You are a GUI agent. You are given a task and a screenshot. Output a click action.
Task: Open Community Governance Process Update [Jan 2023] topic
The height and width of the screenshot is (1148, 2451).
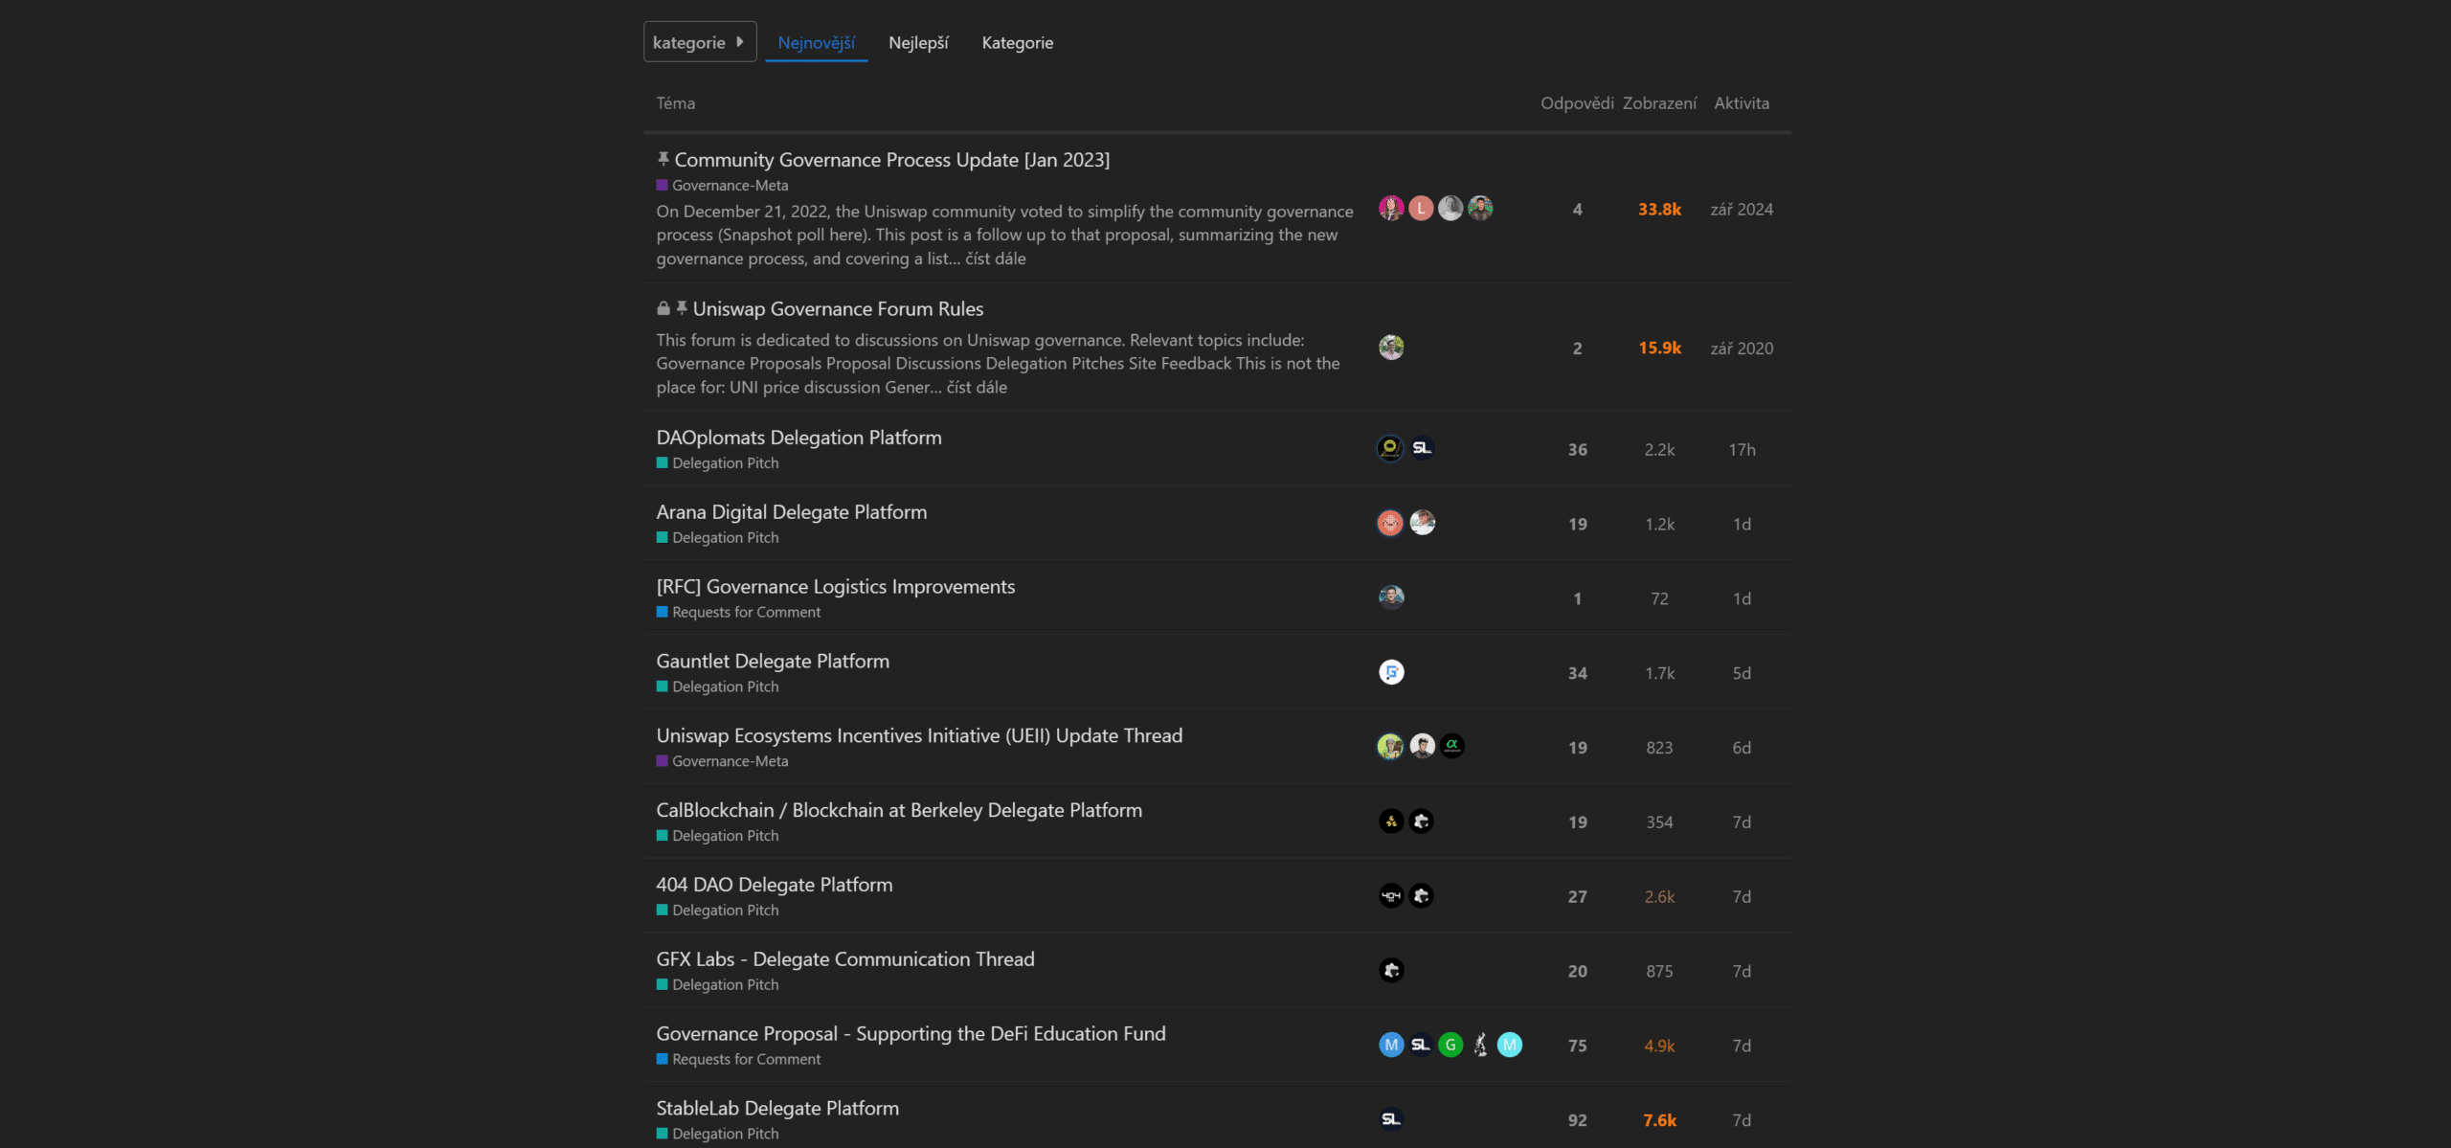pos(892,160)
